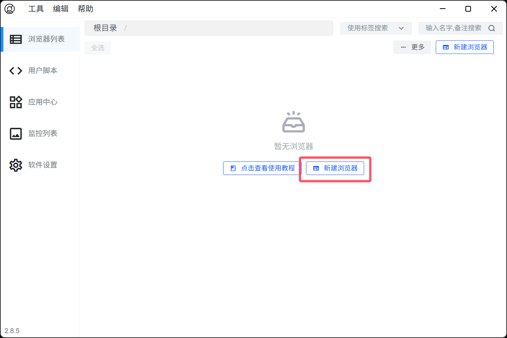The image size is (507, 338).
Task: Open the 编辑 menu
Action: pyautogui.click(x=61, y=9)
